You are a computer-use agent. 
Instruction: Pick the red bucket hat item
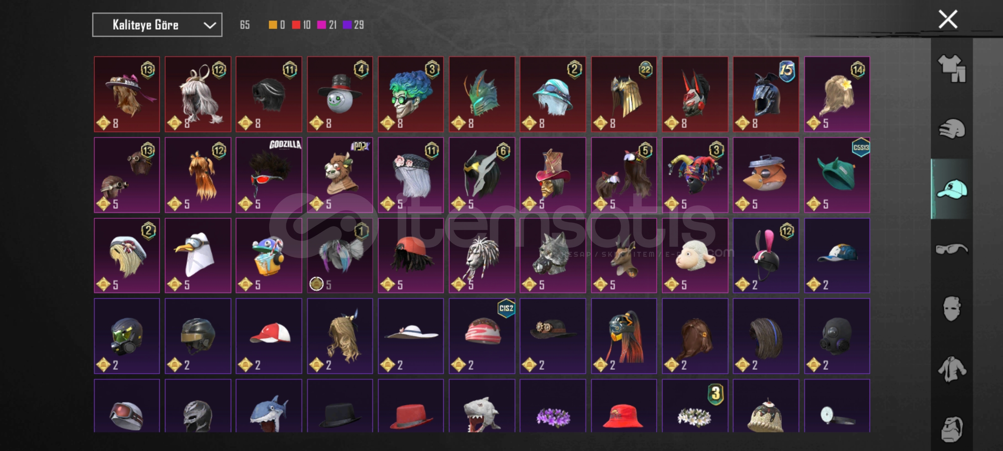click(624, 405)
